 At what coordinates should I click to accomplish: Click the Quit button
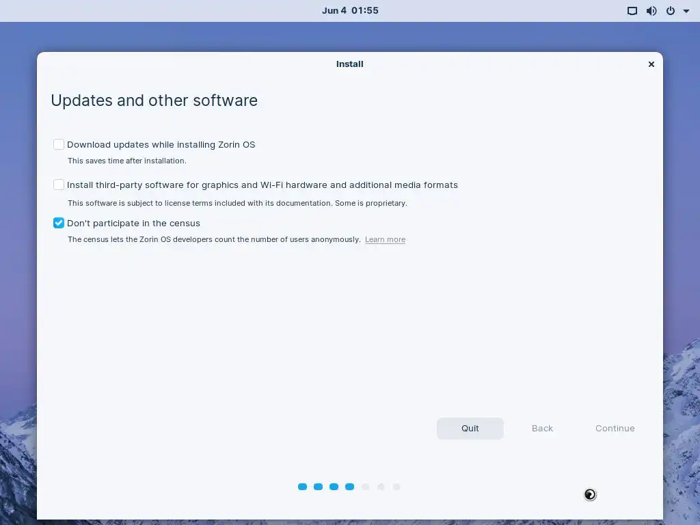(x=470, y=428)
